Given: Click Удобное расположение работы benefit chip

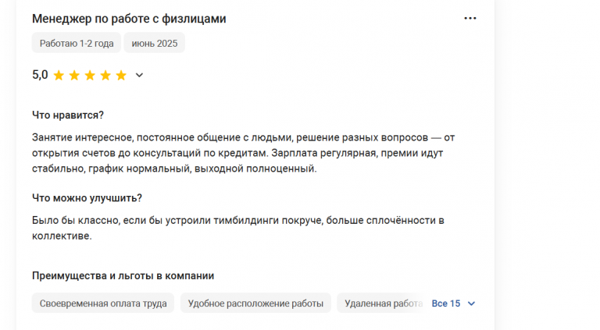Looking at the screenshot, I should coord(255,303).
